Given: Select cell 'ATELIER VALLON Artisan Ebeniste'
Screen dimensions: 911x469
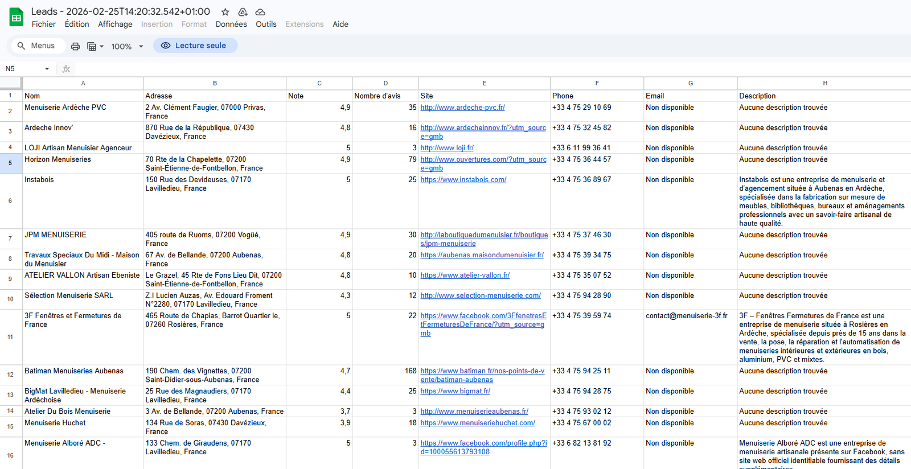Looking at the screenshot, I should (x=83, y=279).
